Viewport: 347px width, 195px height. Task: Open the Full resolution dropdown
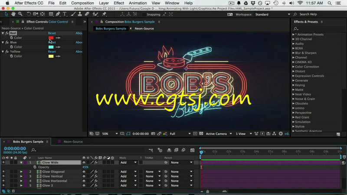[x=180, y=134]
